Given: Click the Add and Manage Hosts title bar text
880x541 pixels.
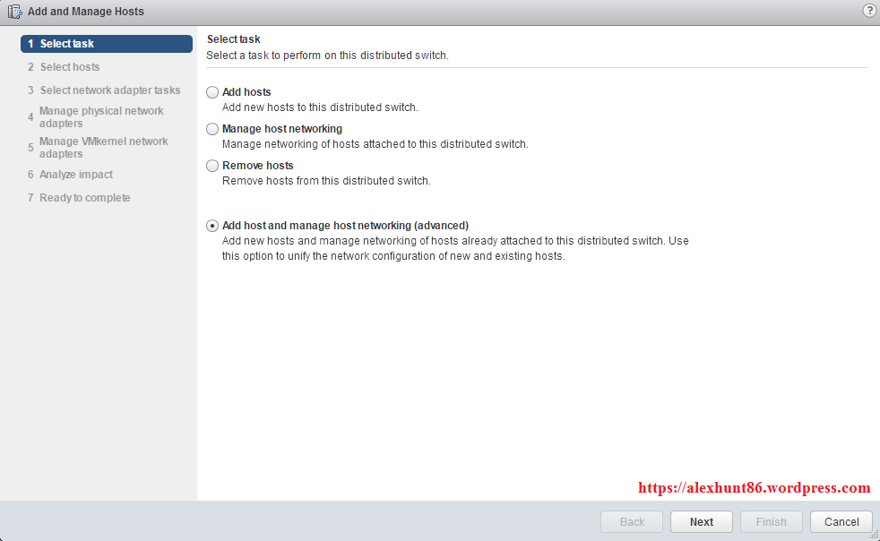Looking at the screenshot, I should [86, 12].
